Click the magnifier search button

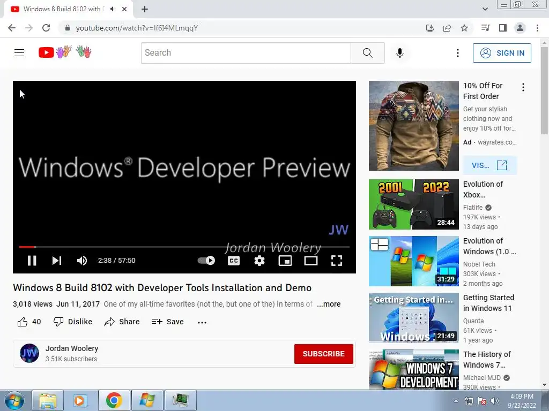(368, 53)
